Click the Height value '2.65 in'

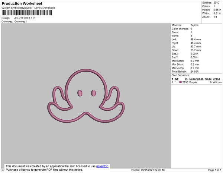[217, 10]
